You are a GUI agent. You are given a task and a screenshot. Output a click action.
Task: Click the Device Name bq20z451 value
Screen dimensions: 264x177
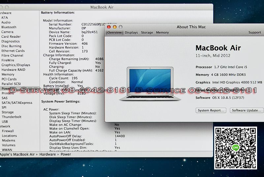pos(89,32)
